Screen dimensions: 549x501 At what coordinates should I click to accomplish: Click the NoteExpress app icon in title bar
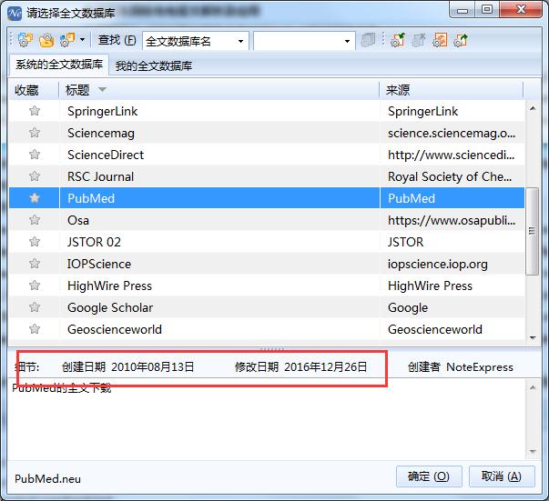click(15, 13)
